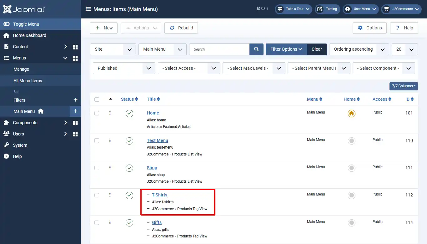Open the Main Menu selector dropdown

click(x=163, y=49)
